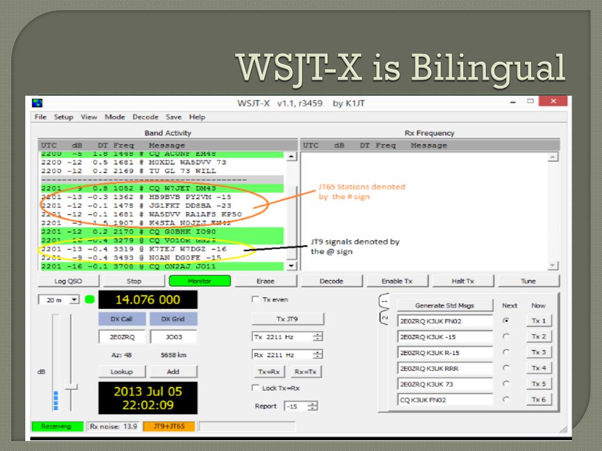The height and width of the screenshot is (451, 602).
Task: Click the Tx=Rx button
Action: (x=269, y=372)
